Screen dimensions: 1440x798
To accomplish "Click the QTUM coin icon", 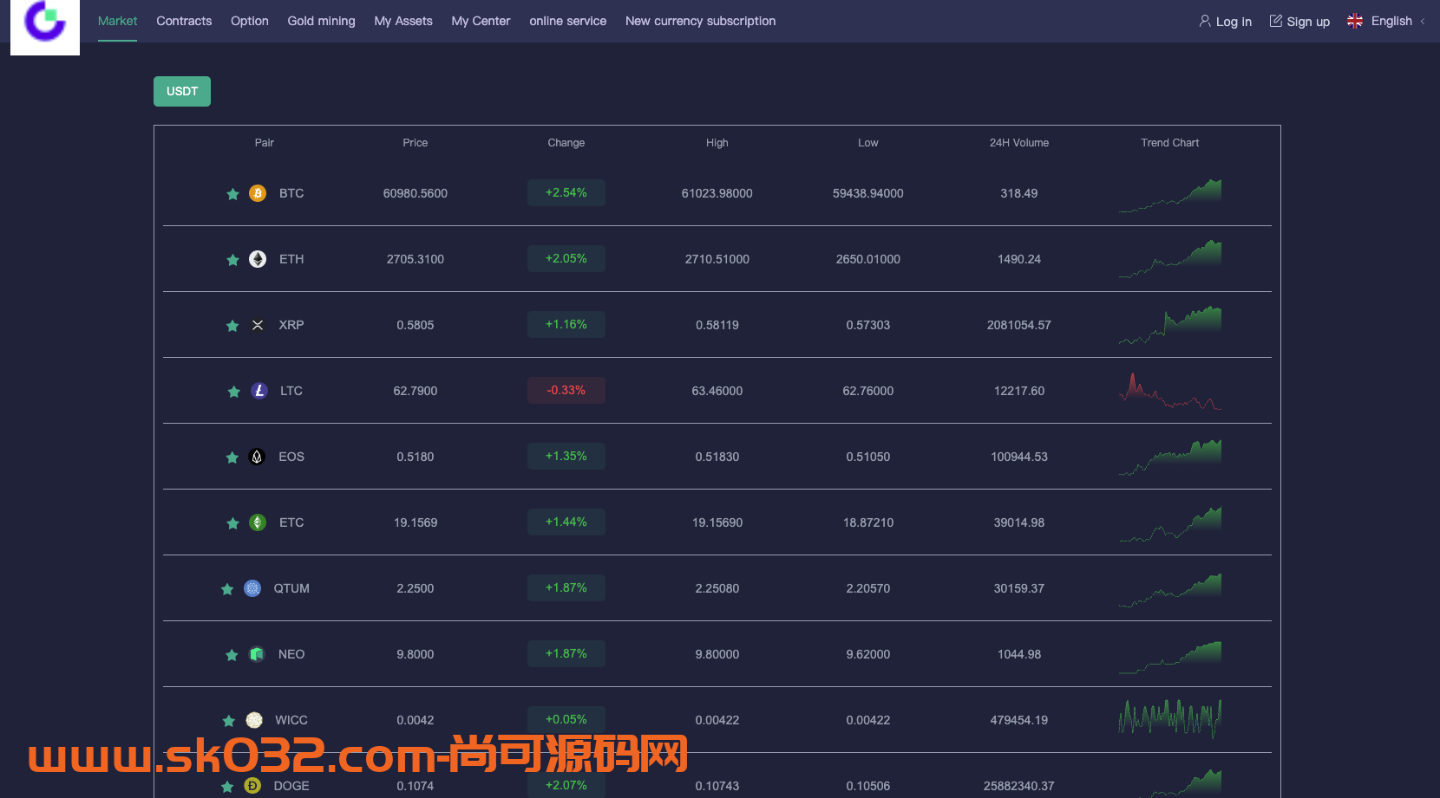I will coord(252,588).
